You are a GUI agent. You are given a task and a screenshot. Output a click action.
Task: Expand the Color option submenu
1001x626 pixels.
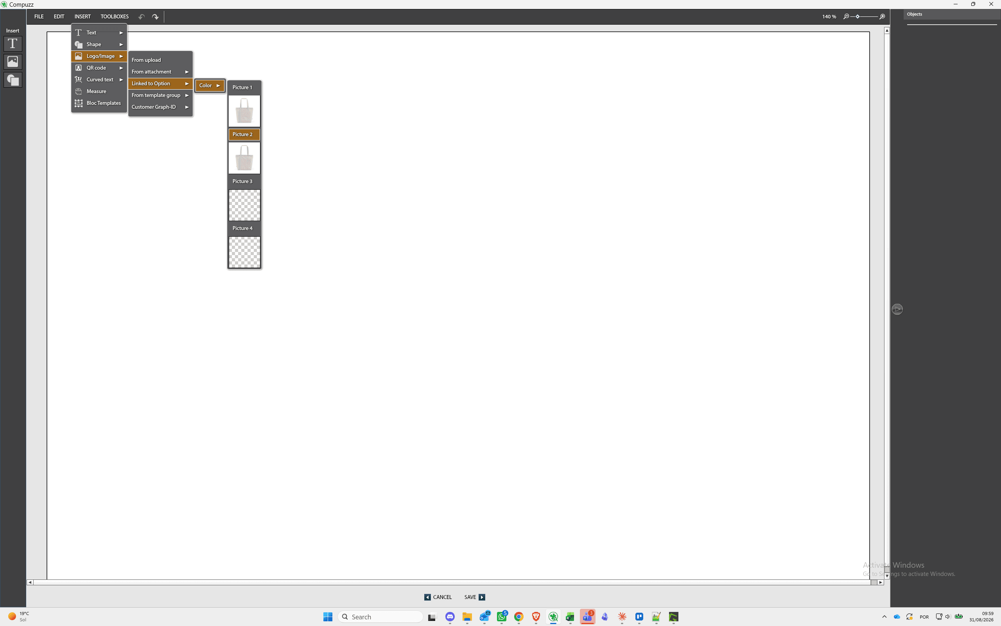click(x=210, y=86)
